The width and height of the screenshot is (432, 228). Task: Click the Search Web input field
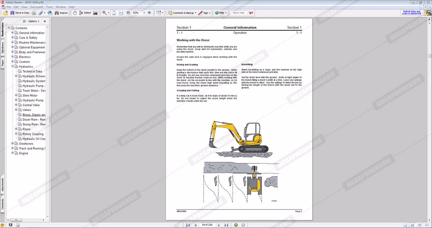pyautogui.click(x=239, y=13)
